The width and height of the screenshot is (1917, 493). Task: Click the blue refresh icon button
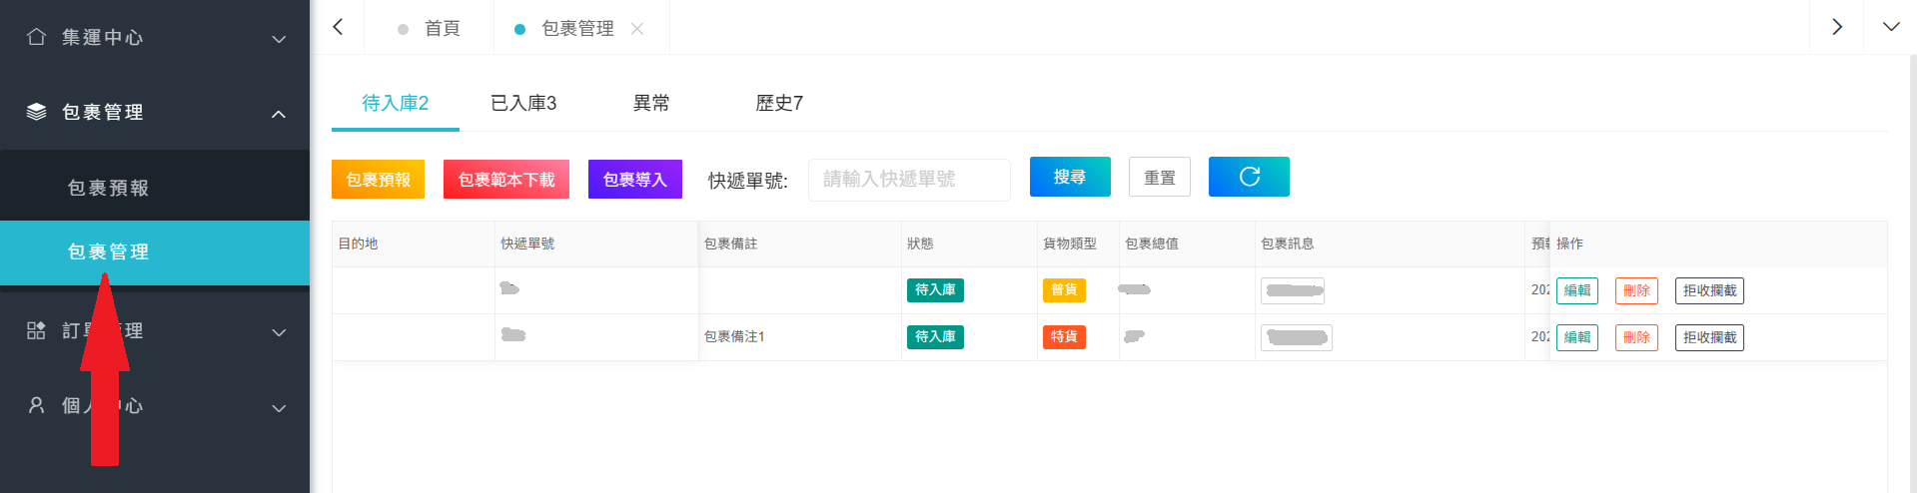1248,177
